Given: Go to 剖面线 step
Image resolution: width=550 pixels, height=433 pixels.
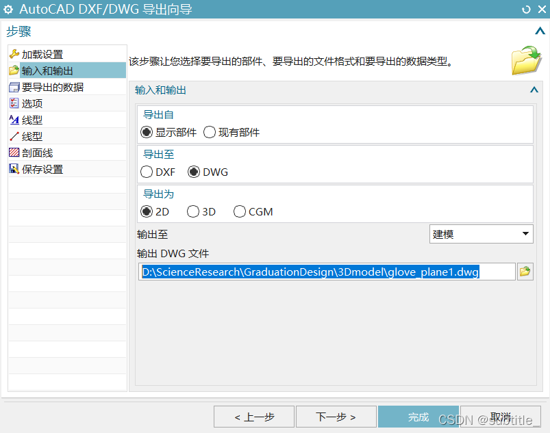Looking at the screenshot, I should click(x=67, y=153).
